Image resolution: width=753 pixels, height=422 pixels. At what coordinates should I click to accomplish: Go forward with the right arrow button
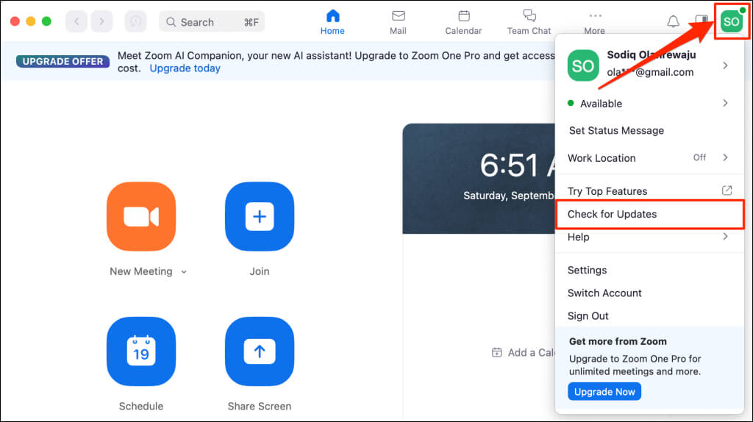[101, 21]
